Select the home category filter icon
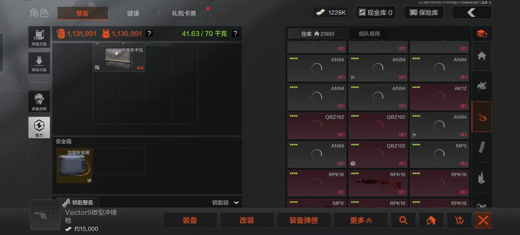Viewport: 520px width, 235px height. [482, 56]
